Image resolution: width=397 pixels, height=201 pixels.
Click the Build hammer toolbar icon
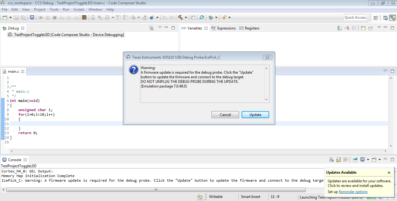point(180,17)
